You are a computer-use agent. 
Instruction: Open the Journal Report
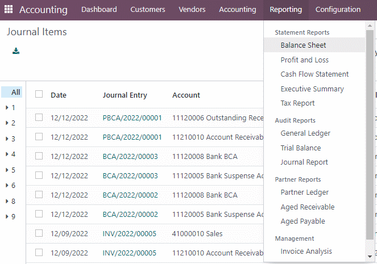304,162
